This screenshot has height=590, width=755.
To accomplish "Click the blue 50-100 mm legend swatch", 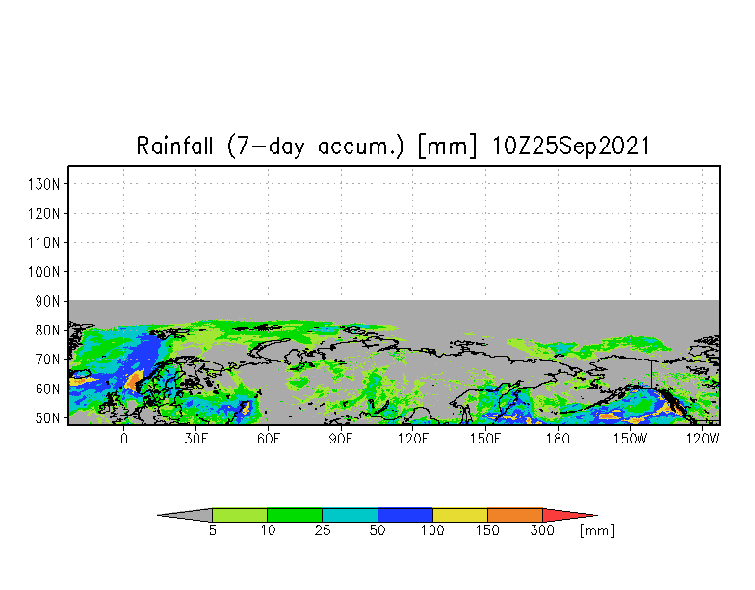I will point(405,515).
